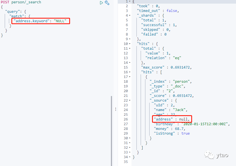The image size is (236, 166).
Task: Click the "money" : 68.7 line
Action: pos(170,129)
